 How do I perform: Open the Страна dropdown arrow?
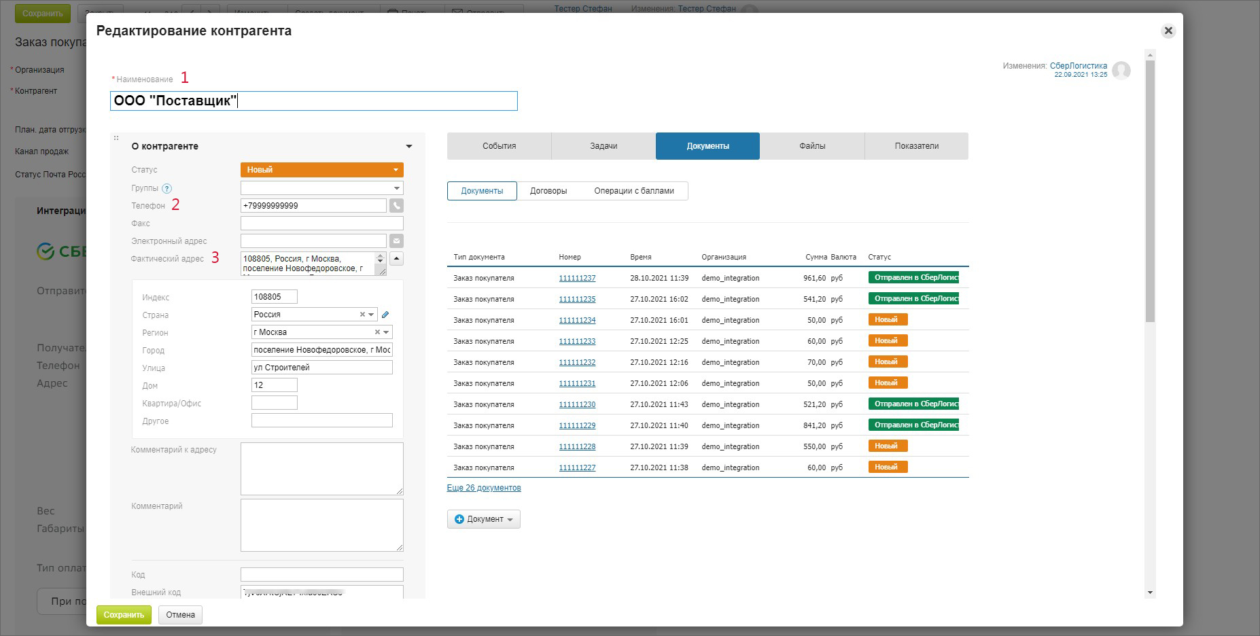[371, 315]
